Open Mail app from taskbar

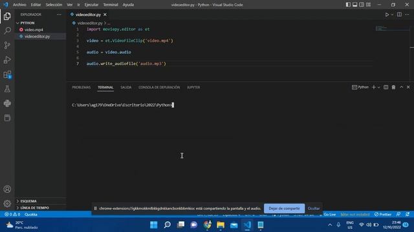234,225
